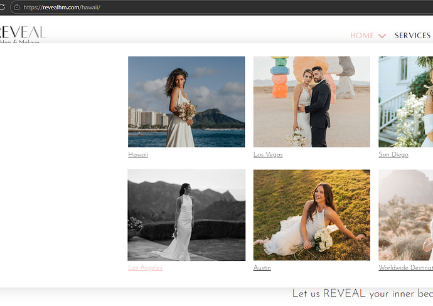Click the site info lock icon
The height and width of the screenshot is (306, 433).
(17, 7)
